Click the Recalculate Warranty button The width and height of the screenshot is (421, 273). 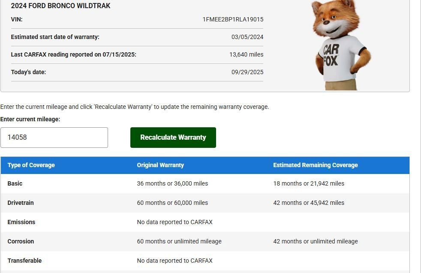coord(173,137)
